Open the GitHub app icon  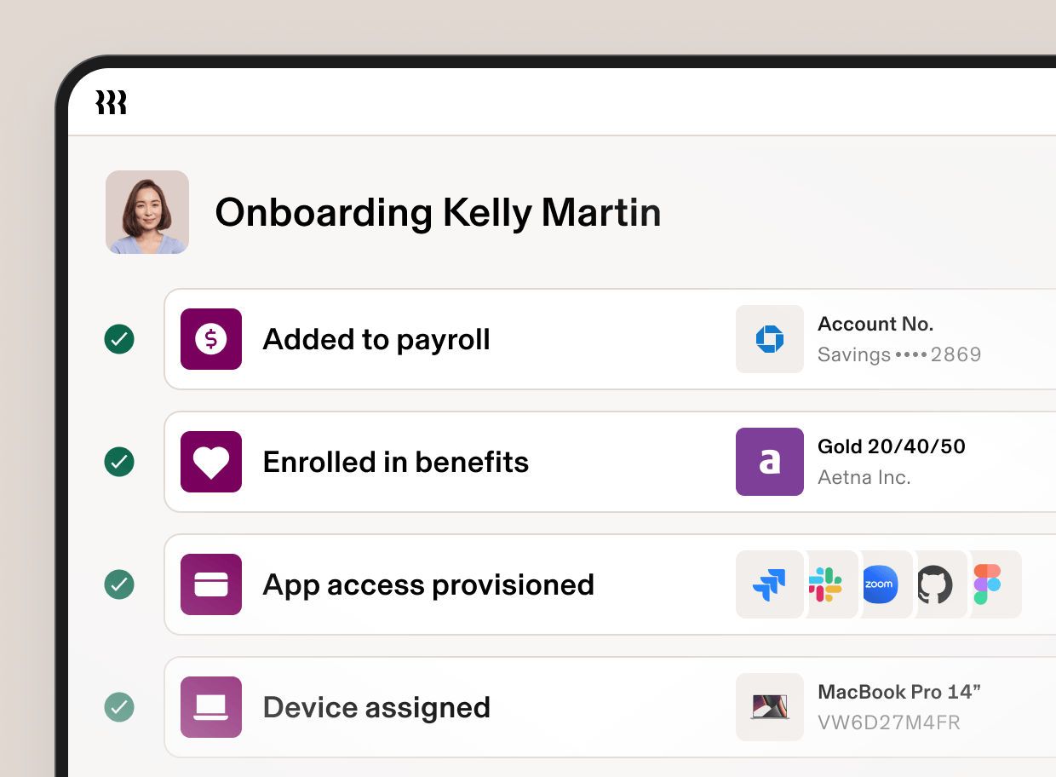[937, 584]
